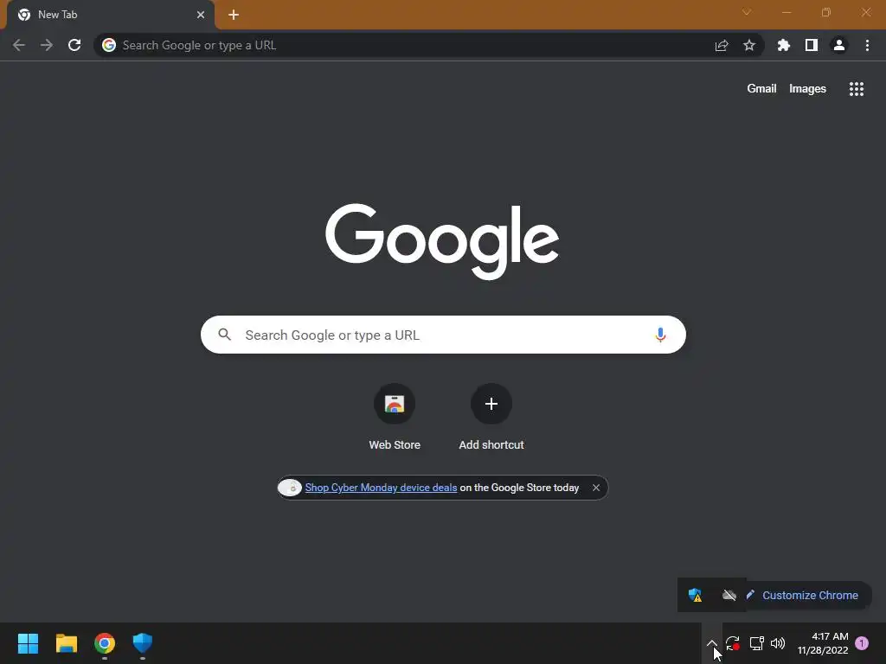
Task: Click the Google icon in address bar
Action: pos(109,45)
